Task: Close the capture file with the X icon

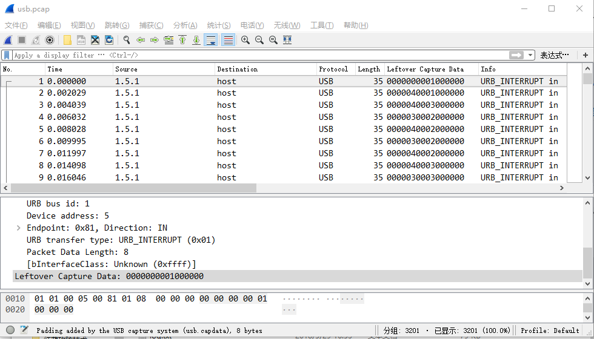Action: click(95, 40)
